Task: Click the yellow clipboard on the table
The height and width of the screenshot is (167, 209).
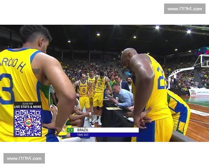Action: (114, 109)
